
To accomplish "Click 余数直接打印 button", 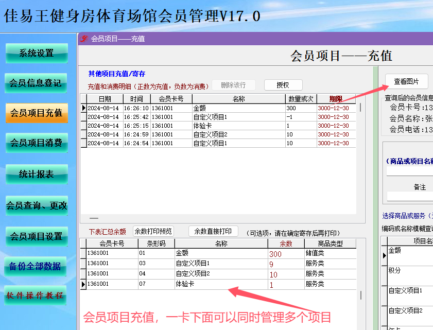I will coord(213,231).
